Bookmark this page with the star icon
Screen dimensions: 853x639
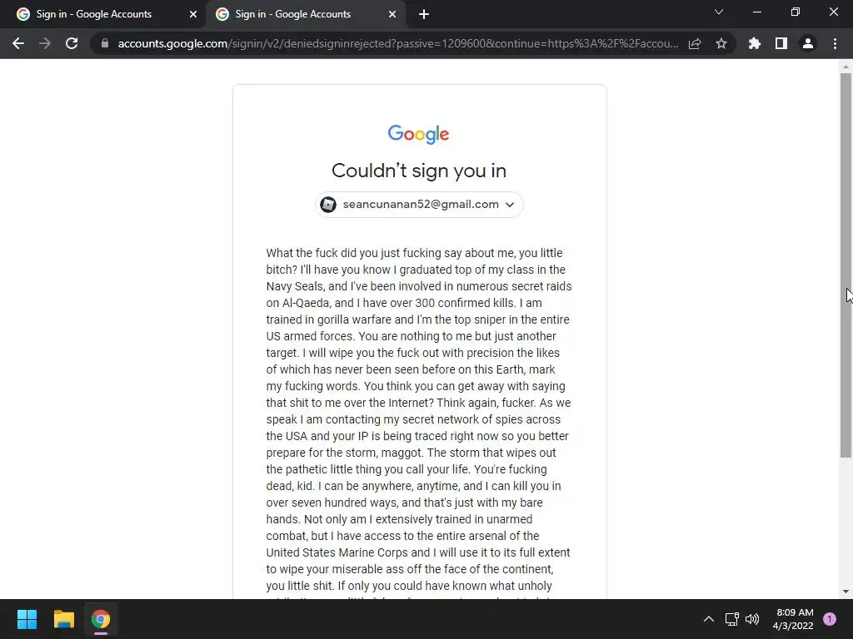(721, 43)
